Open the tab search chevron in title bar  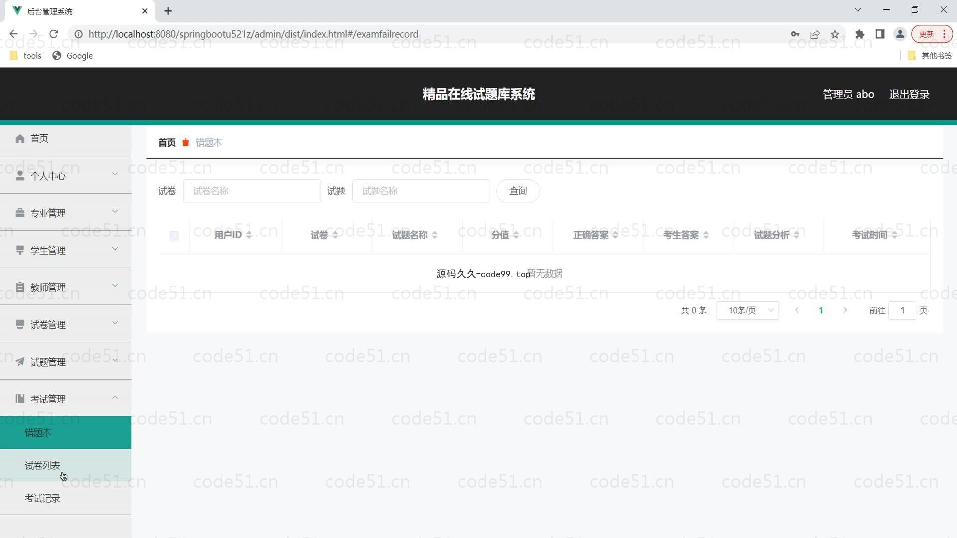click(858, 10)
